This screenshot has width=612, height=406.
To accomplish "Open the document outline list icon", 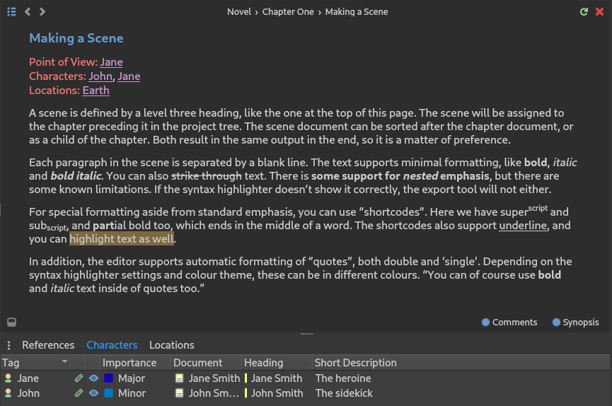I will pos(12,12).
